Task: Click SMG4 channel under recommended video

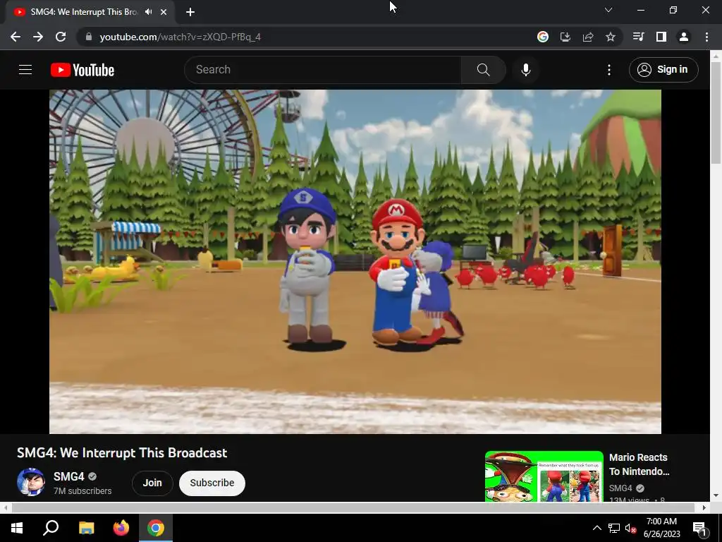Action: (x=620, y=488)
